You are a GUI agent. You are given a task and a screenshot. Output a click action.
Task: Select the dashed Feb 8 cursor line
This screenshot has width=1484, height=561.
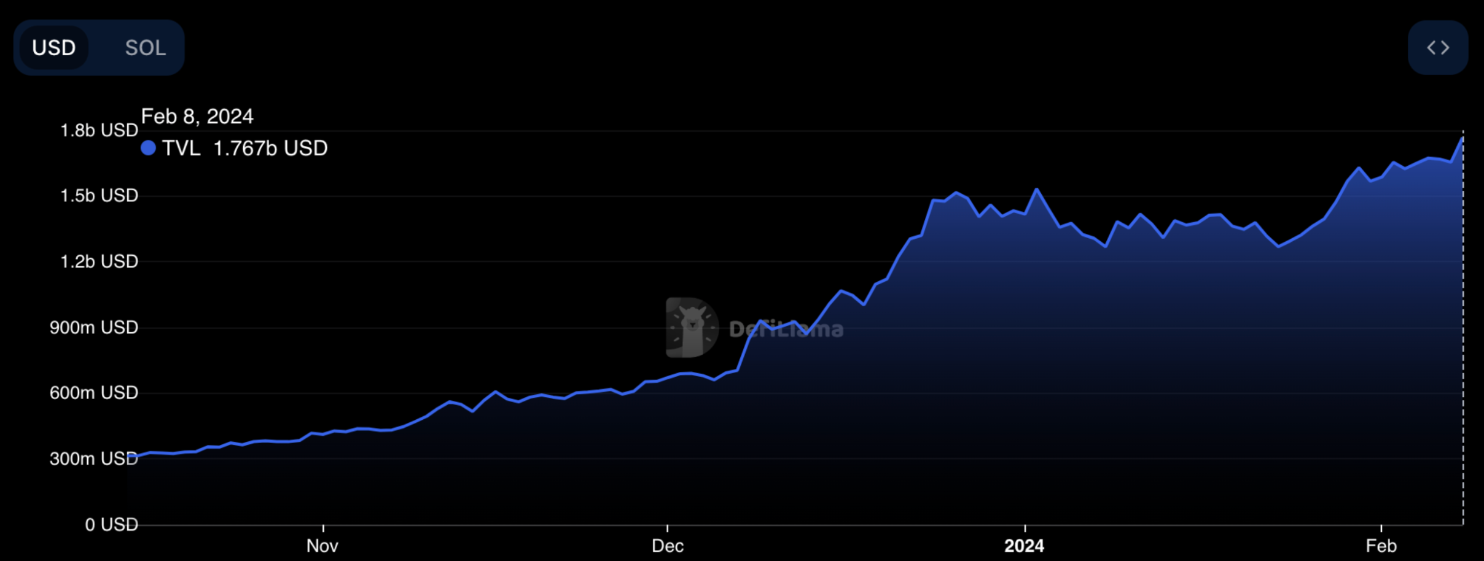pos(1463,328)
